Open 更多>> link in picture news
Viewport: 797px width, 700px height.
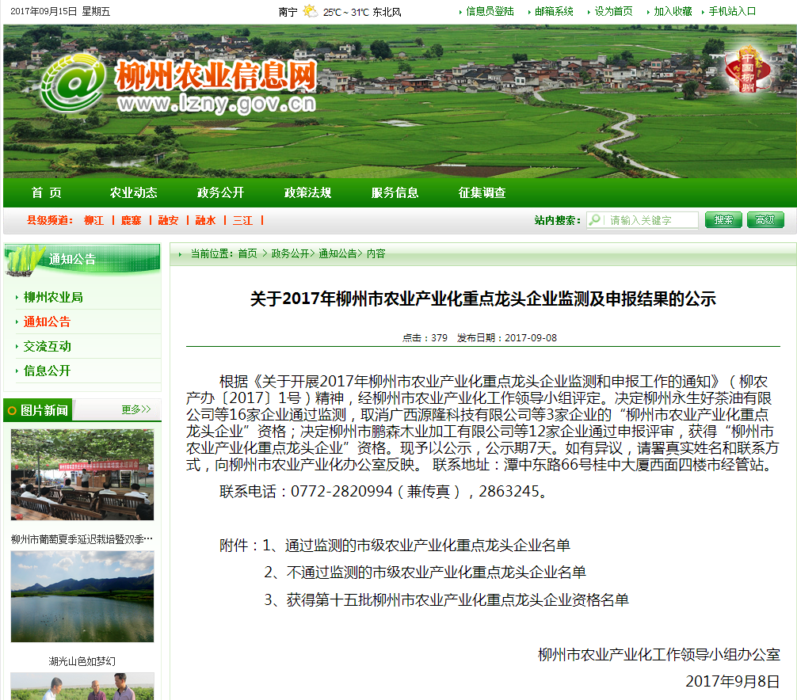pos(135,410)
